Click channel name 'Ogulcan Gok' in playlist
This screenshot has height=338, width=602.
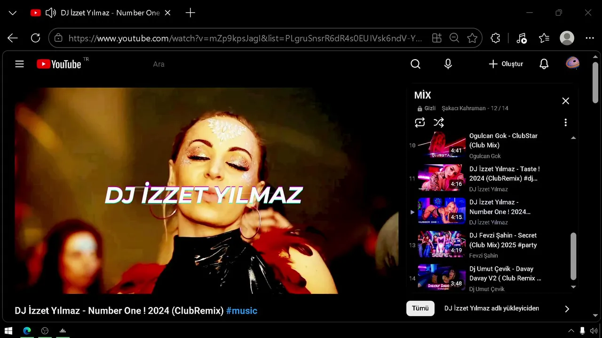click(485, 156)
